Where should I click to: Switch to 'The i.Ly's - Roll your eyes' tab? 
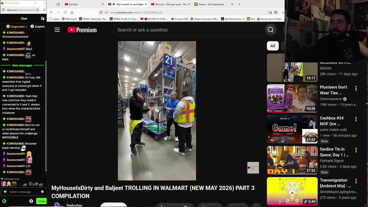point(171,4)
